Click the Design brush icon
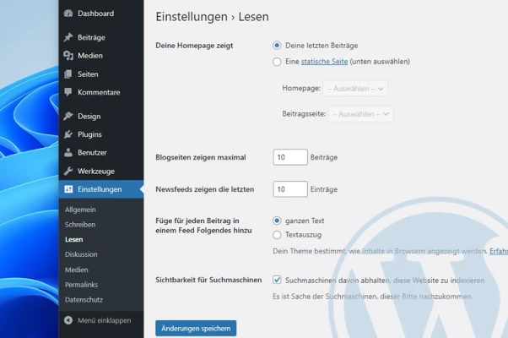The image size is (508, 338). coord(68,116)
